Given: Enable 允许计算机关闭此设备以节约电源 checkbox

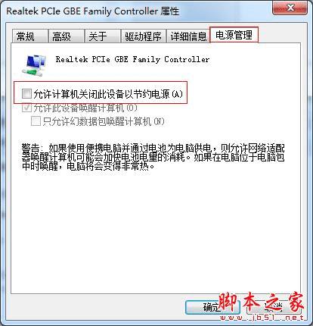Looking at the screenshot, I should (x=26, y=94).
